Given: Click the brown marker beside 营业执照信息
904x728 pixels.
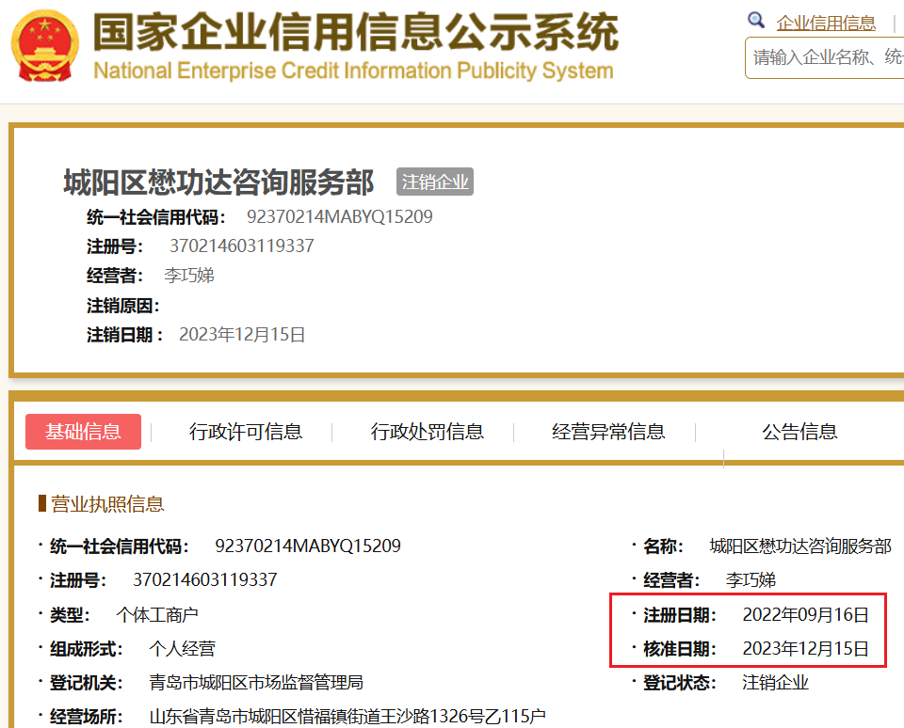Looking at the screenshot, I should tap(42, 503).
